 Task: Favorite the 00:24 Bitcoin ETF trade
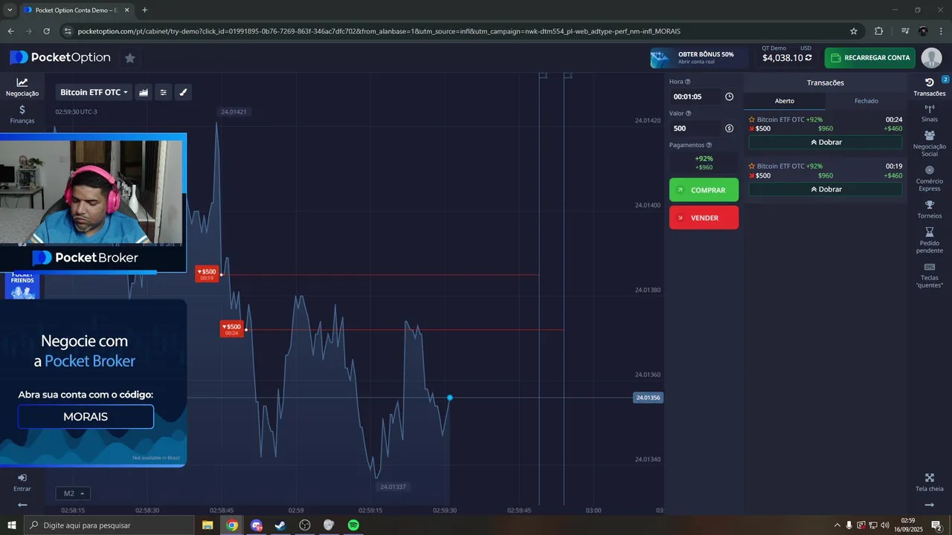(x=752, y=120)
